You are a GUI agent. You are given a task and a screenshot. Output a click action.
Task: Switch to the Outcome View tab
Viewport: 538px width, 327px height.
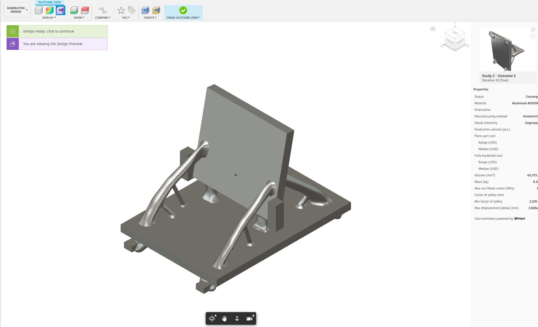click(x=49, y=2)
